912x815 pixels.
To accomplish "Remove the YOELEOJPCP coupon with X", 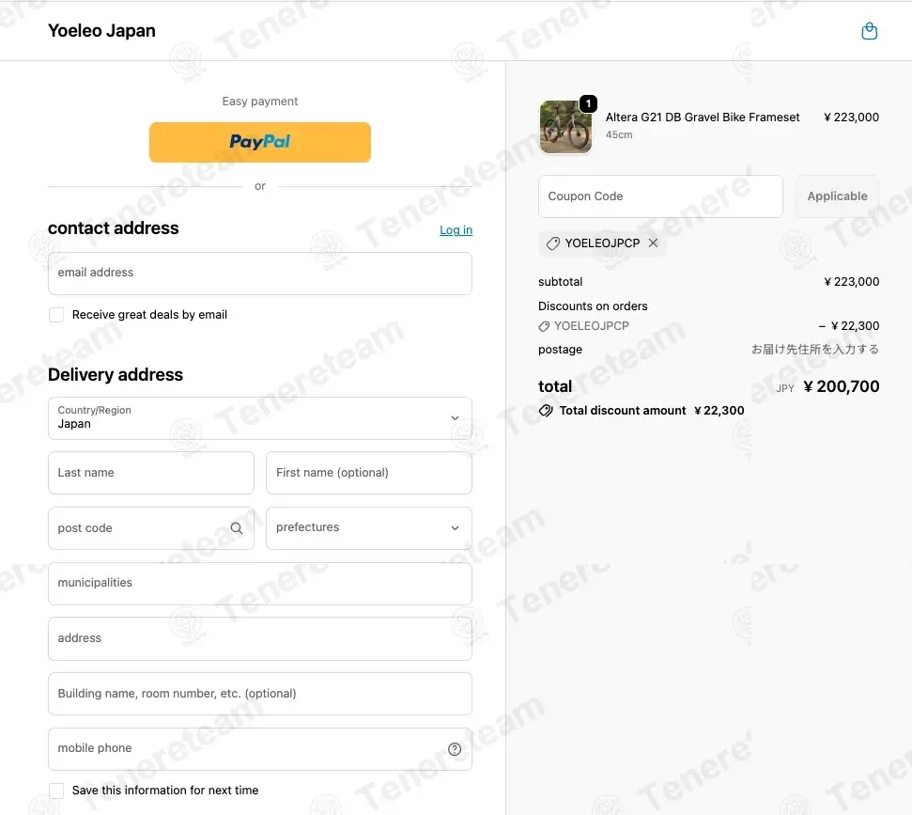I will [653, 243].
